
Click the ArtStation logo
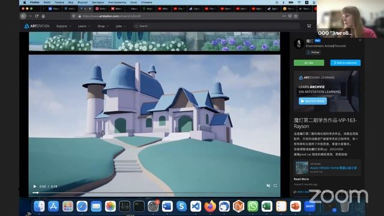tap(37, 26)
